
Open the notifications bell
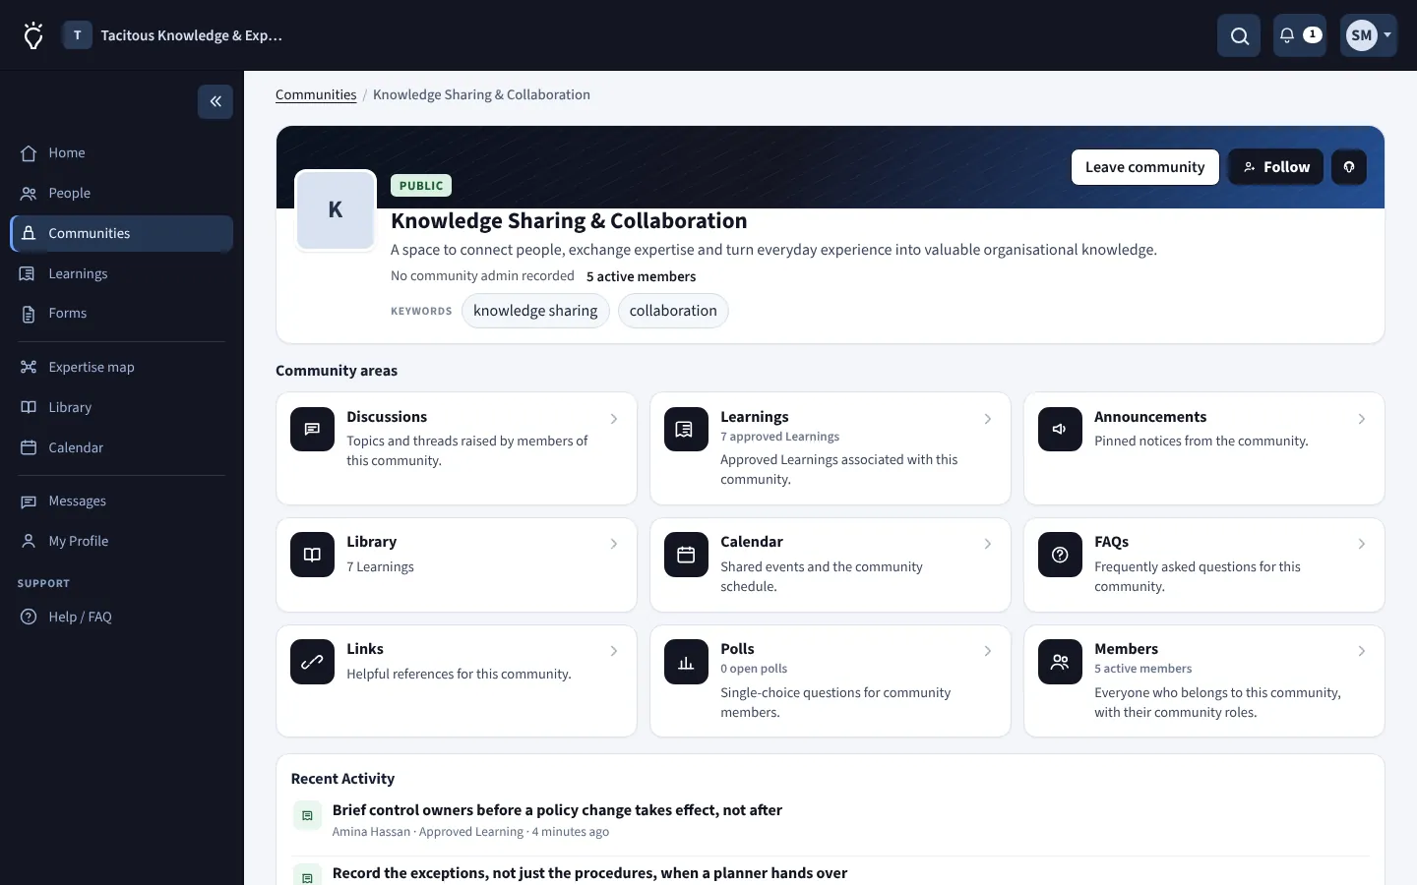(x=1299, y=35)
